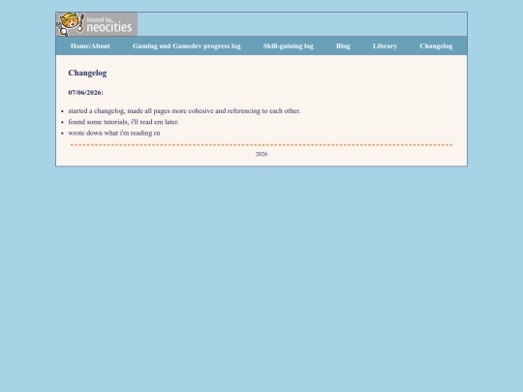Screen dimensions: 523x392
Task: Open the Blog page
Action: coord(343,46)
